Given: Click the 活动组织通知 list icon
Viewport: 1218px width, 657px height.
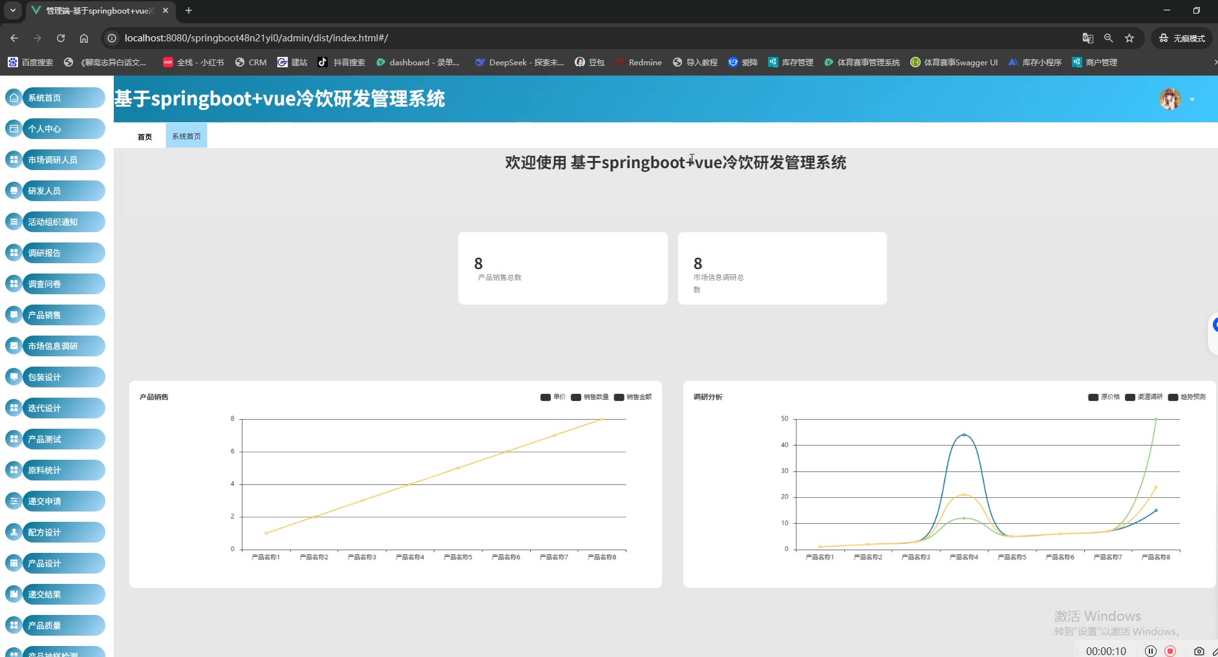Looking at the screenshot, I should coord(14,222).
